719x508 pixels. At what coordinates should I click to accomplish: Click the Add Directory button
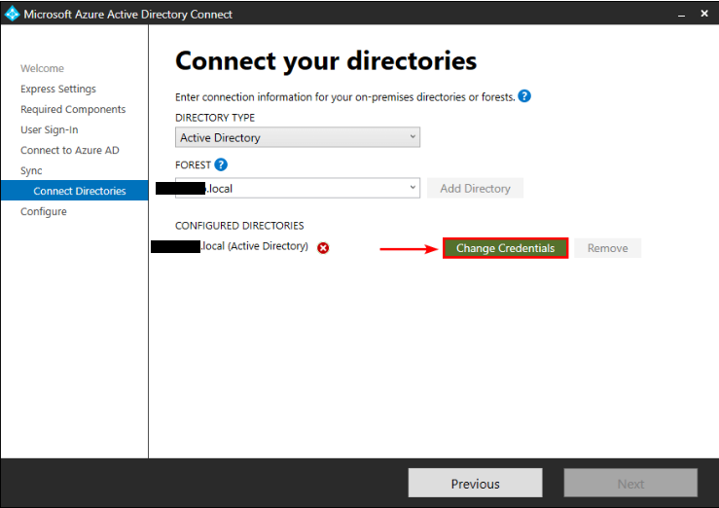475,188
